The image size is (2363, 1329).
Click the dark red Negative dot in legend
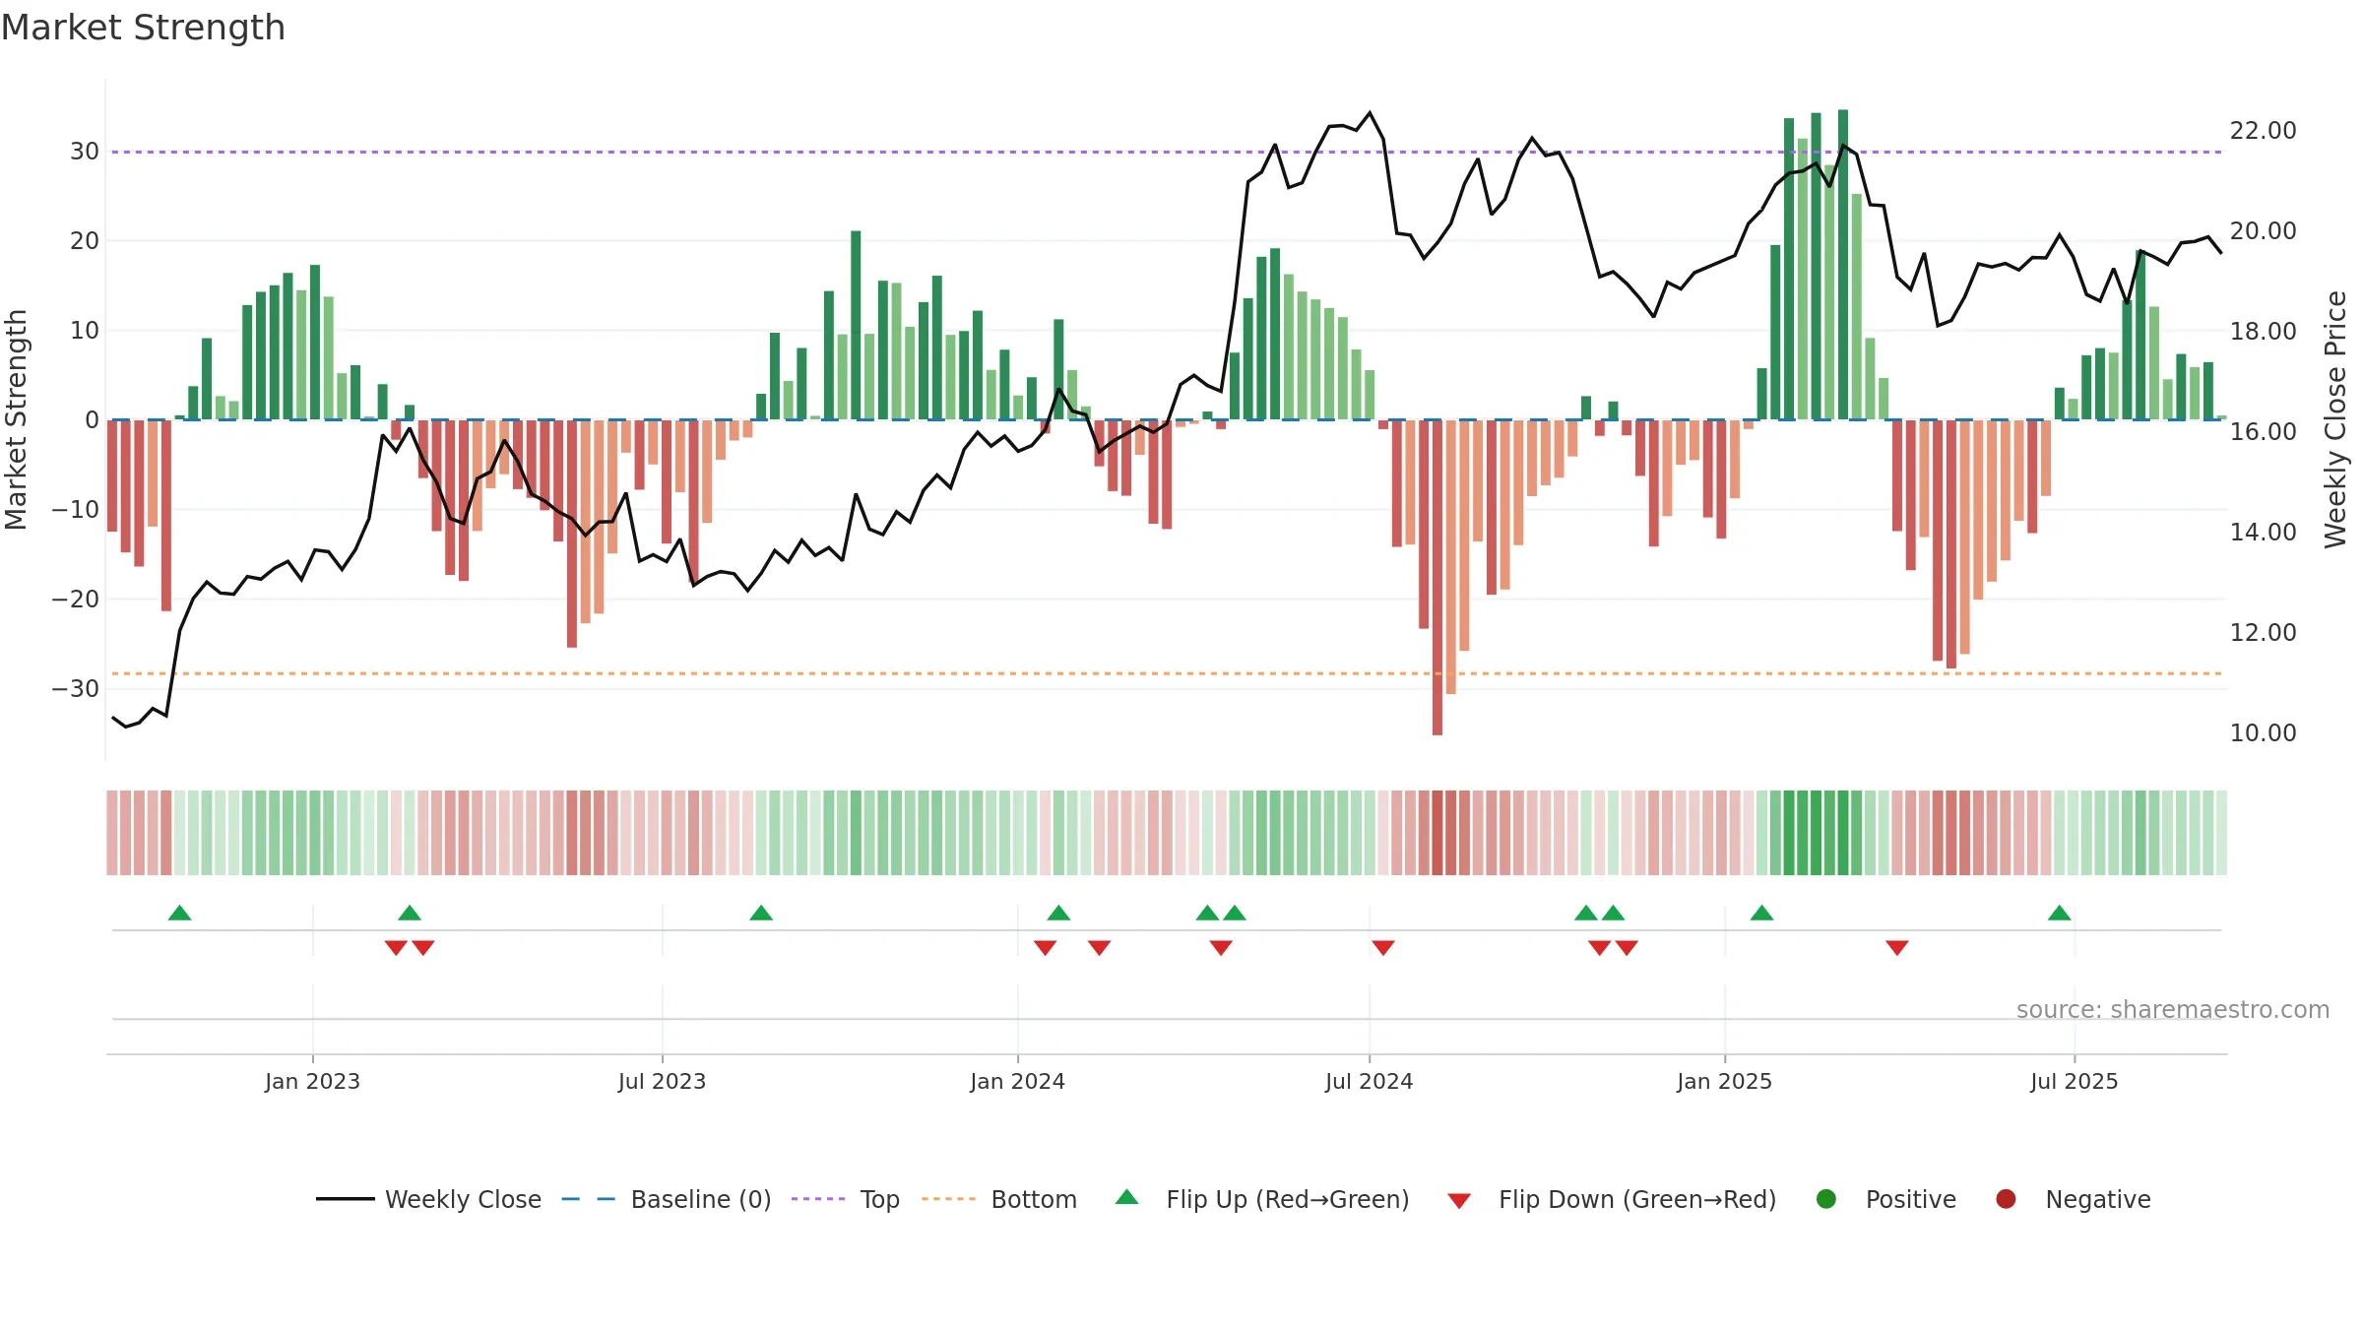[x=2006, y=1199]
